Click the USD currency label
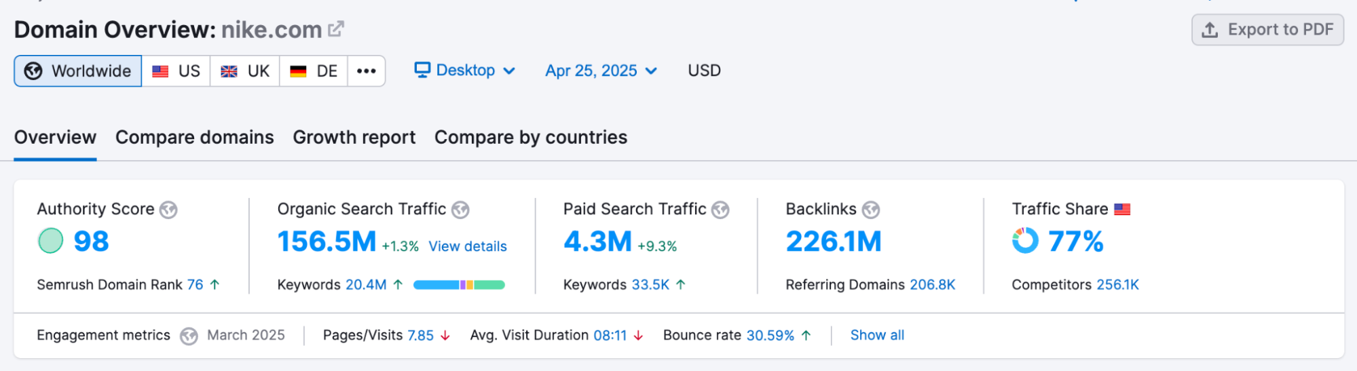 point(705,71)
